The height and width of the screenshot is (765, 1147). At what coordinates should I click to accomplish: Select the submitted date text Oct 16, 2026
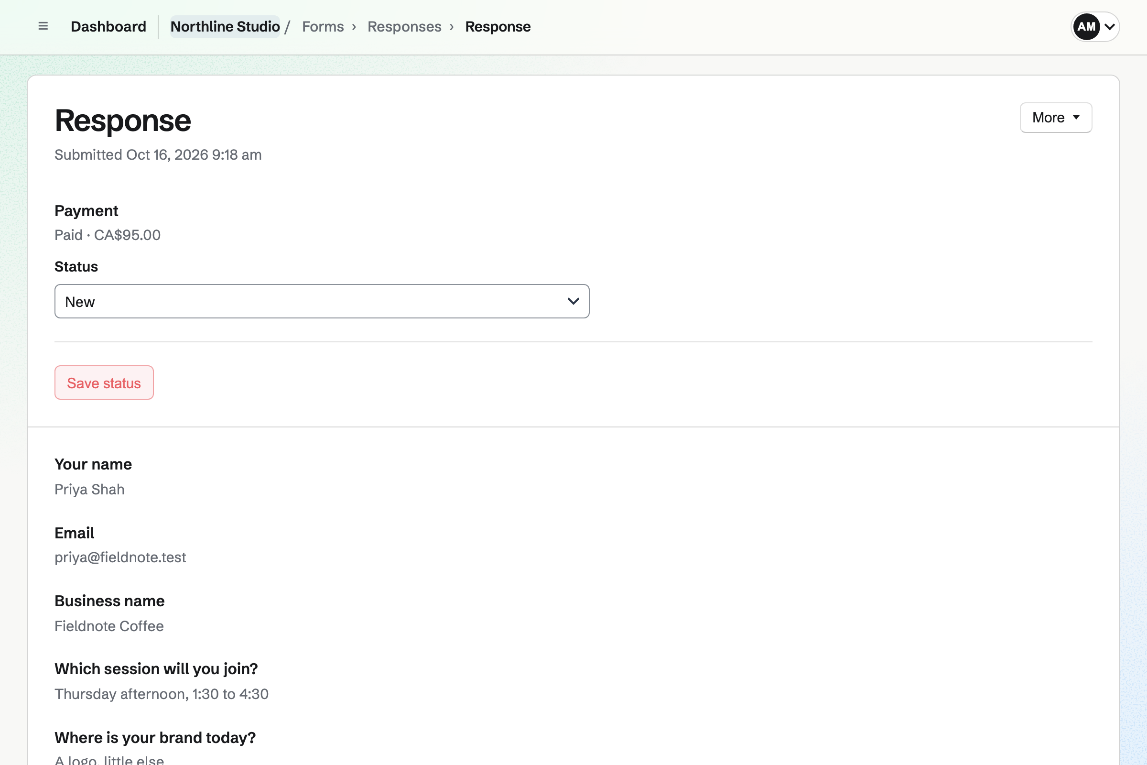click(167, 154)
